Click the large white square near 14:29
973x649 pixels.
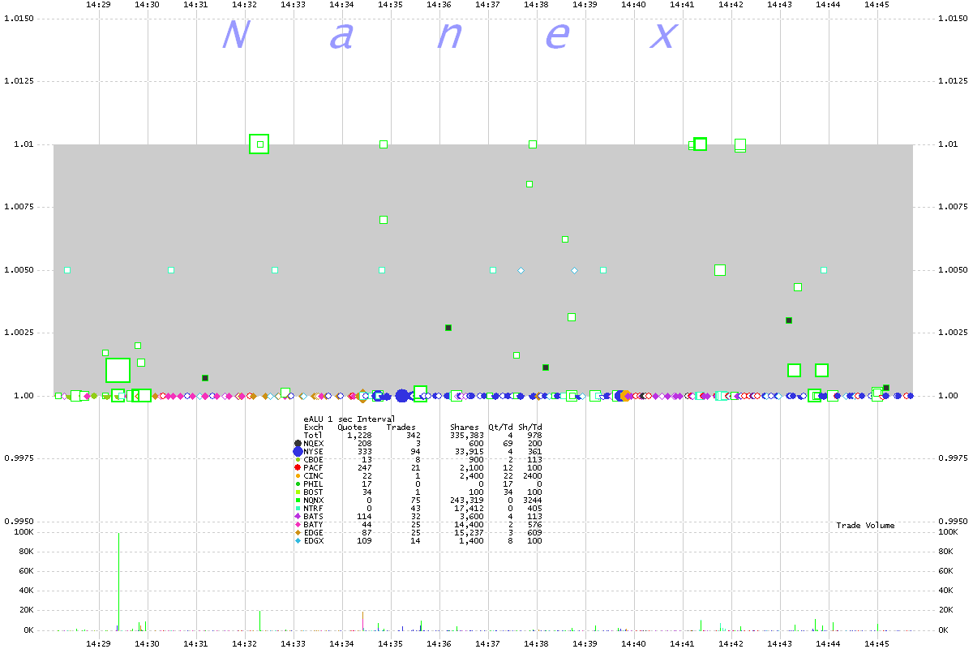[x=118, y=370]
